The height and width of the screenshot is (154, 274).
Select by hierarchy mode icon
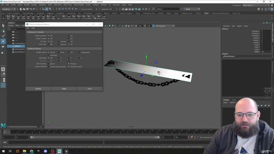click(43, 9)
